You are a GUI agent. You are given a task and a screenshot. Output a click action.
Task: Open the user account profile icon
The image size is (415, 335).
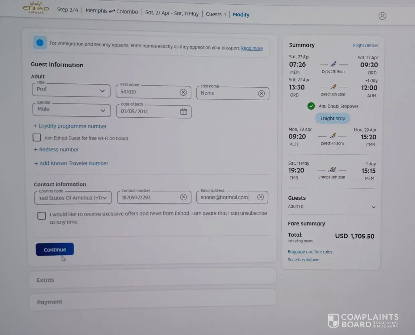382,16
